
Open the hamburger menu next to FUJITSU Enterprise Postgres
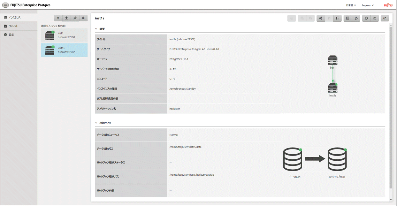click(5, 5)
